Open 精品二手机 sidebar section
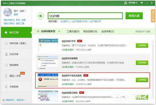 [16, 76]
